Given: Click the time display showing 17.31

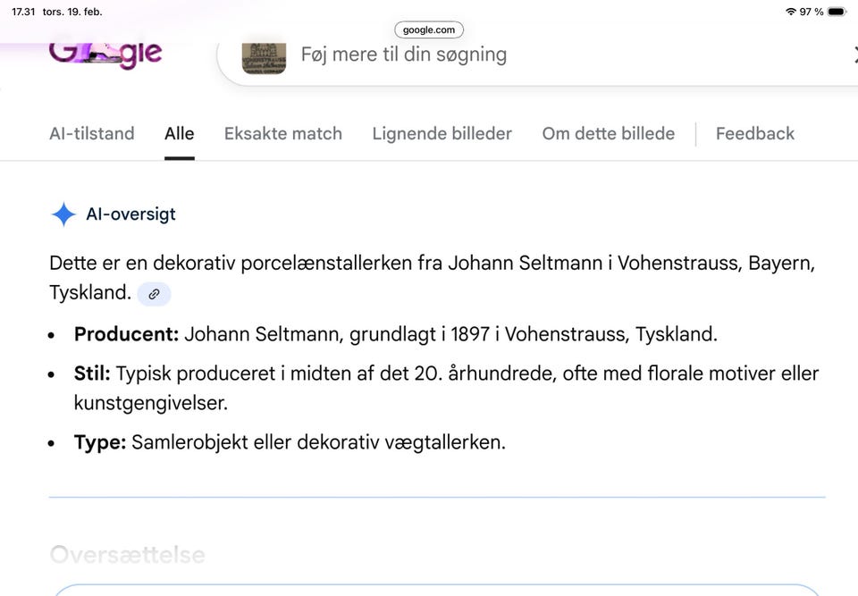Looking at the screenshot, I should 24,12.
